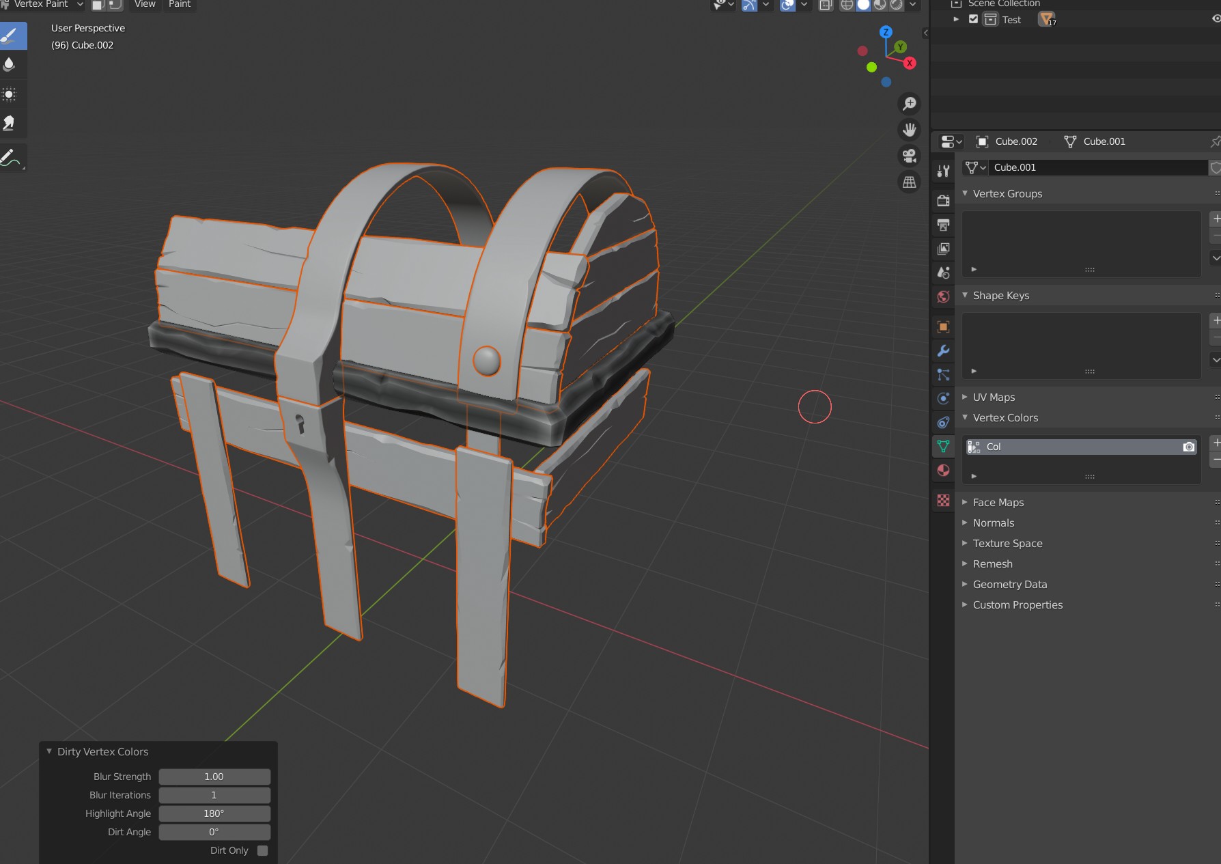Click the zoom viewport magnifier icon
The width and height of the screenshot is (1221, 864).
[910, 104]
